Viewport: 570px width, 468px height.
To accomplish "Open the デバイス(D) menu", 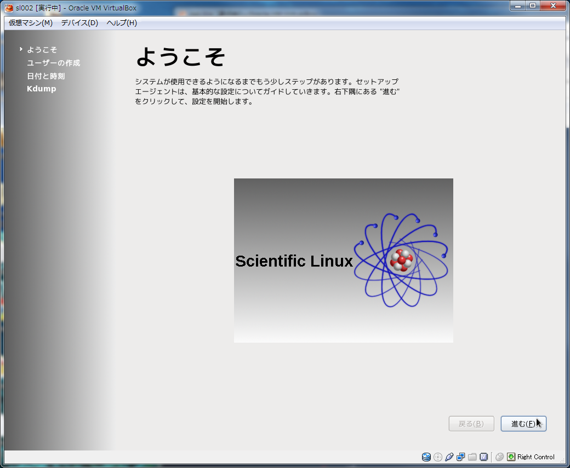I will point(79,23).
